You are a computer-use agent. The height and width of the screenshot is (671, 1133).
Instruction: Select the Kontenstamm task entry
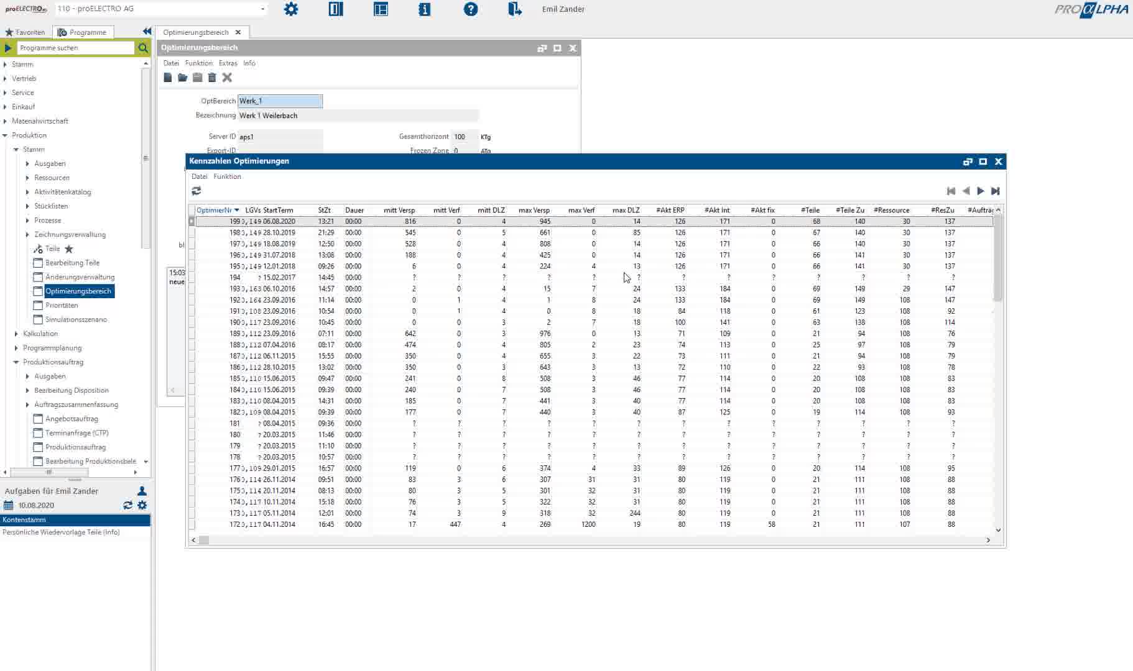tap(75, 520)
